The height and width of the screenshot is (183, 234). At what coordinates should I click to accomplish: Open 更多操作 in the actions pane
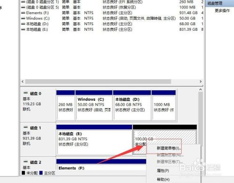click(x=222, y=11)
